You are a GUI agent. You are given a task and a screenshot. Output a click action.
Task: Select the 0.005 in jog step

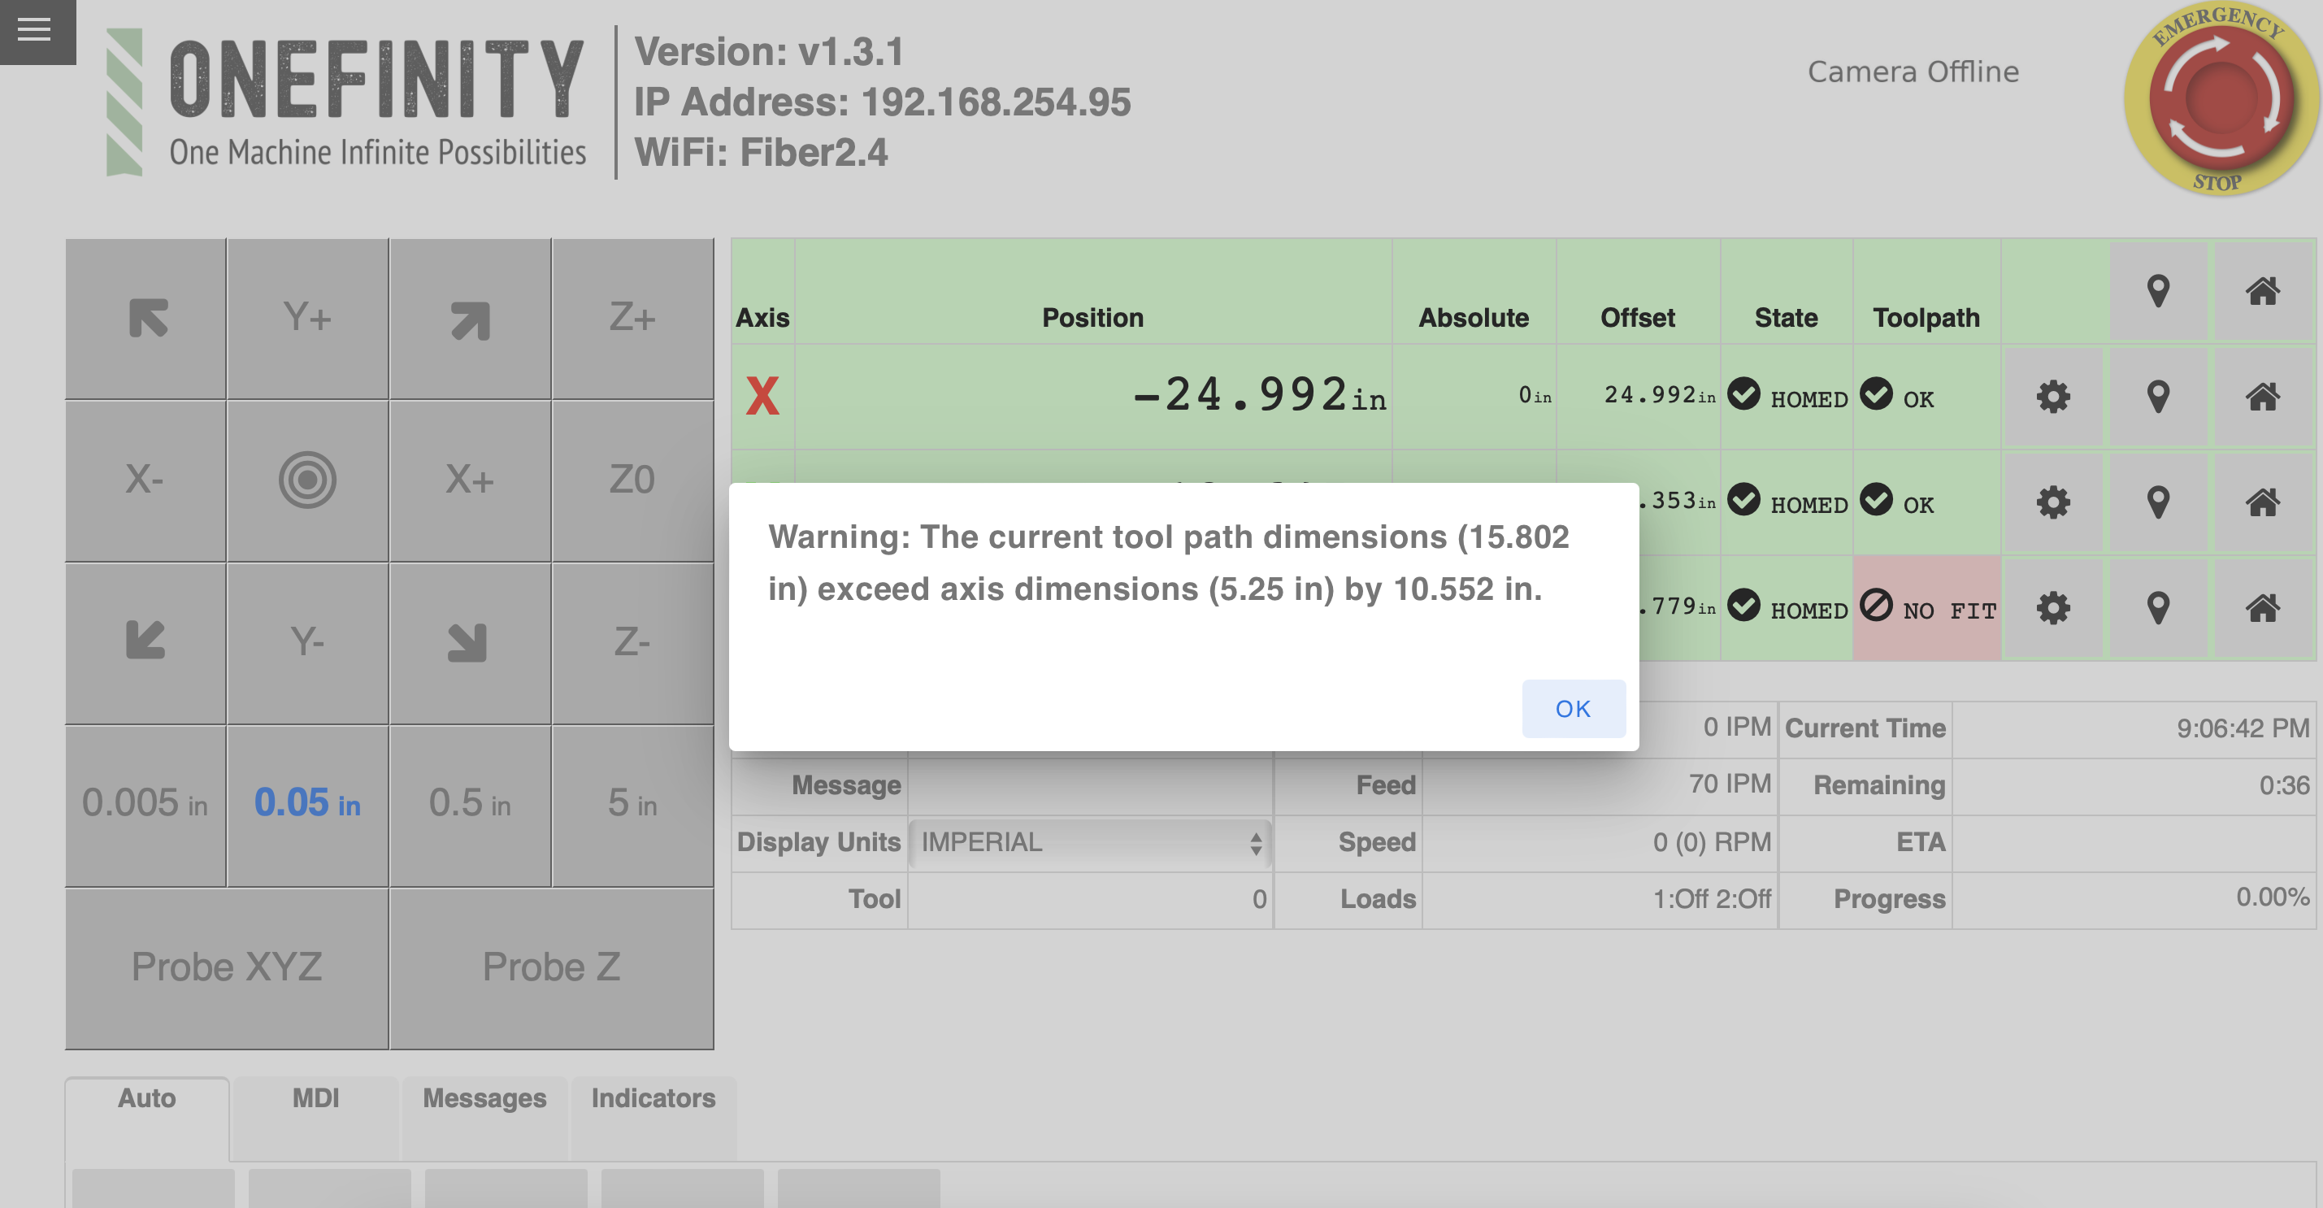(145, 803)
